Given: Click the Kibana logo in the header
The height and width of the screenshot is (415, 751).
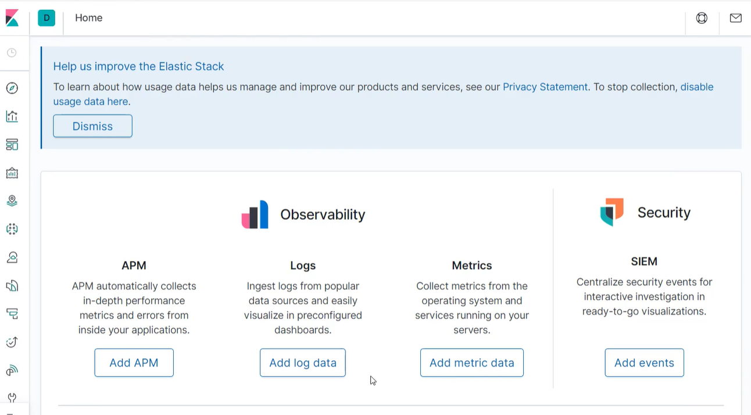Looking at the screenshot, I should point(12,18).
